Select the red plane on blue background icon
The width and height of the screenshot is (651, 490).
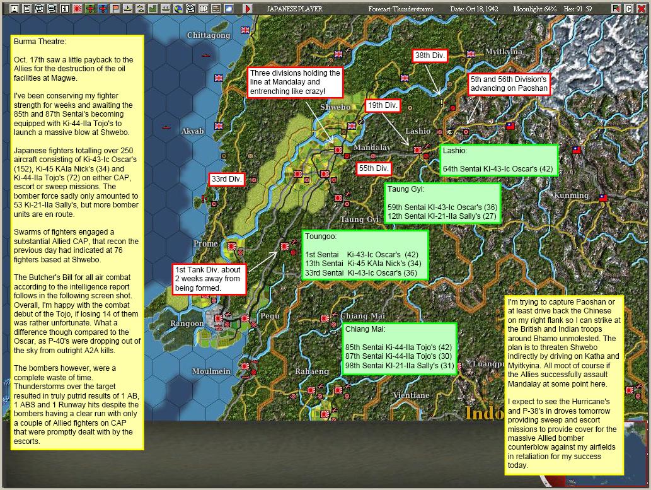(x=103, y=8)
